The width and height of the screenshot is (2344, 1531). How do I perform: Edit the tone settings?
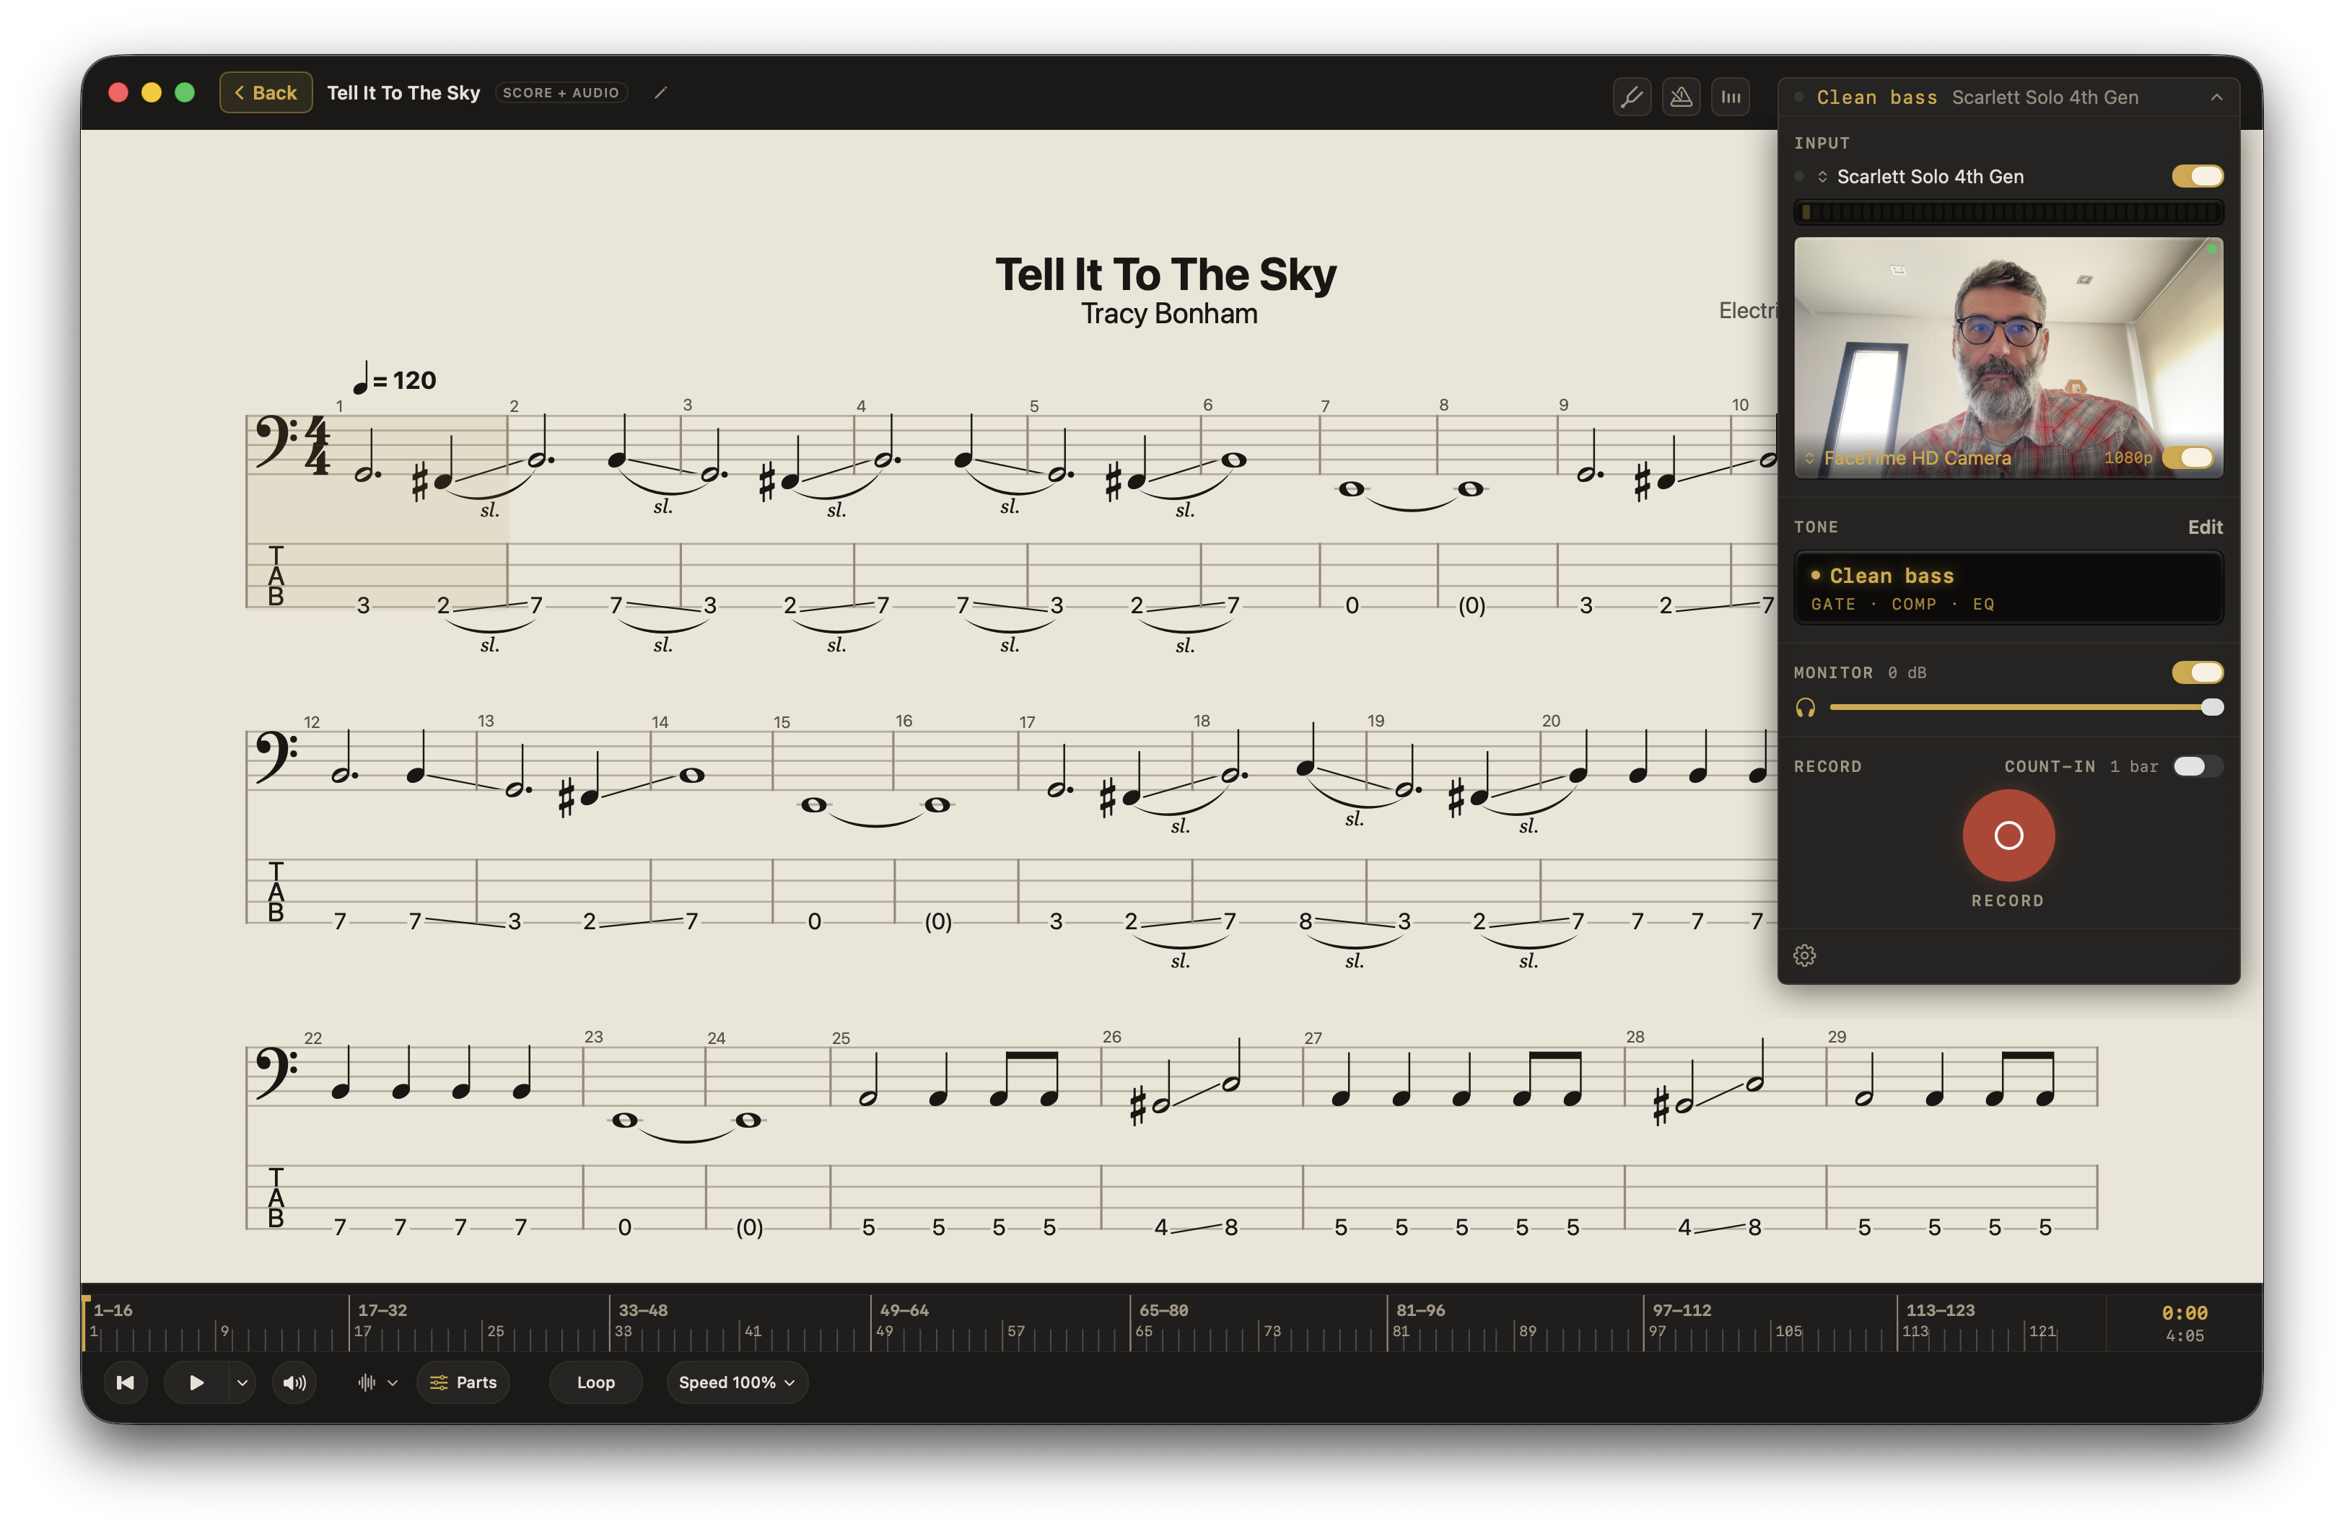pyautogui.click(x=2204, y=527)
